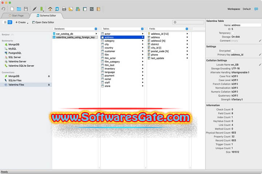Select Valentina SQLite Server bookmark

pos(21,66)
